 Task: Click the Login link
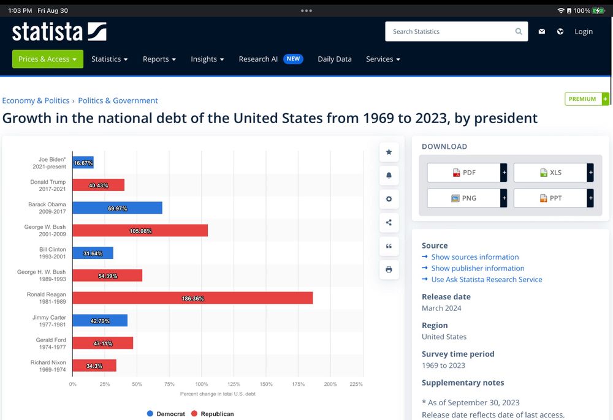[584, 32]
